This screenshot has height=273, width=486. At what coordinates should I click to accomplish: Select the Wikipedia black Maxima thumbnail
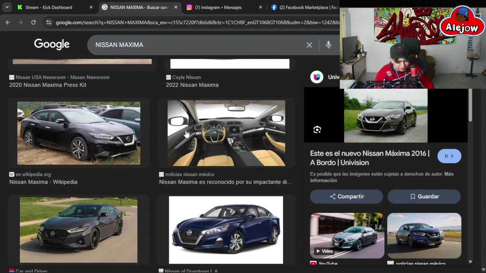click(79, 133)
